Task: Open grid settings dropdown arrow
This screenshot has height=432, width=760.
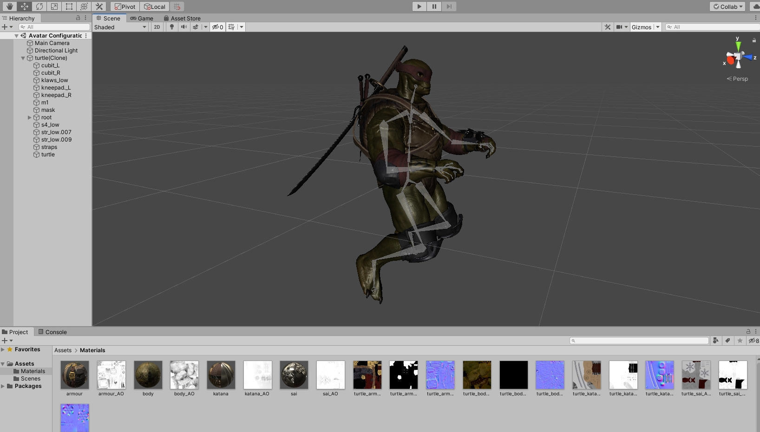Action: click(242, 27)
